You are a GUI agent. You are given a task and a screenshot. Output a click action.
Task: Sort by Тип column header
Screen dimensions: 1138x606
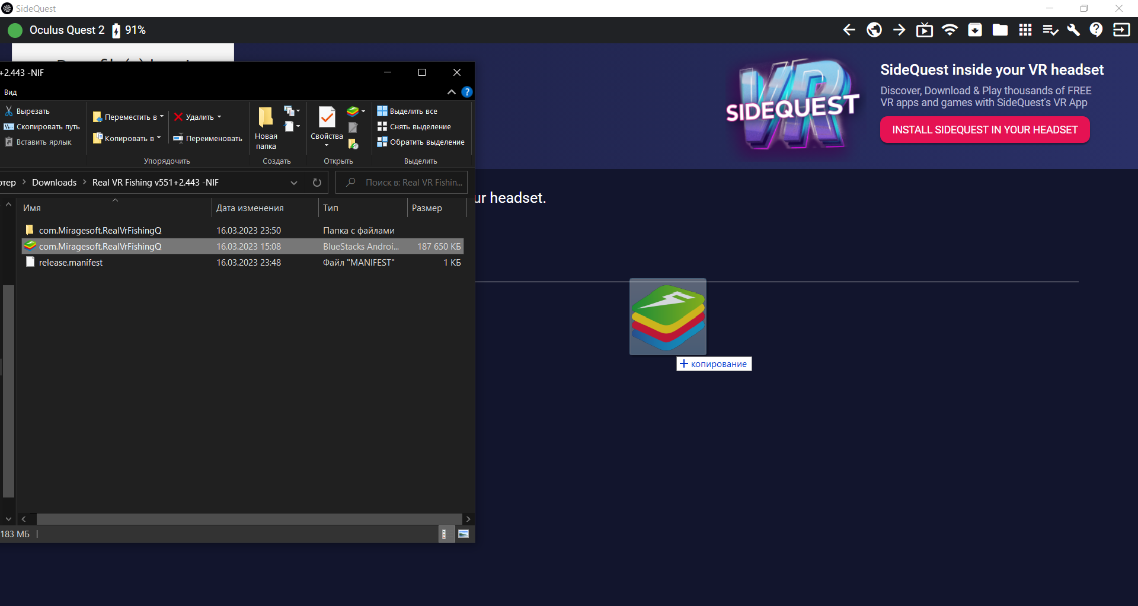[x=363, y=208]
